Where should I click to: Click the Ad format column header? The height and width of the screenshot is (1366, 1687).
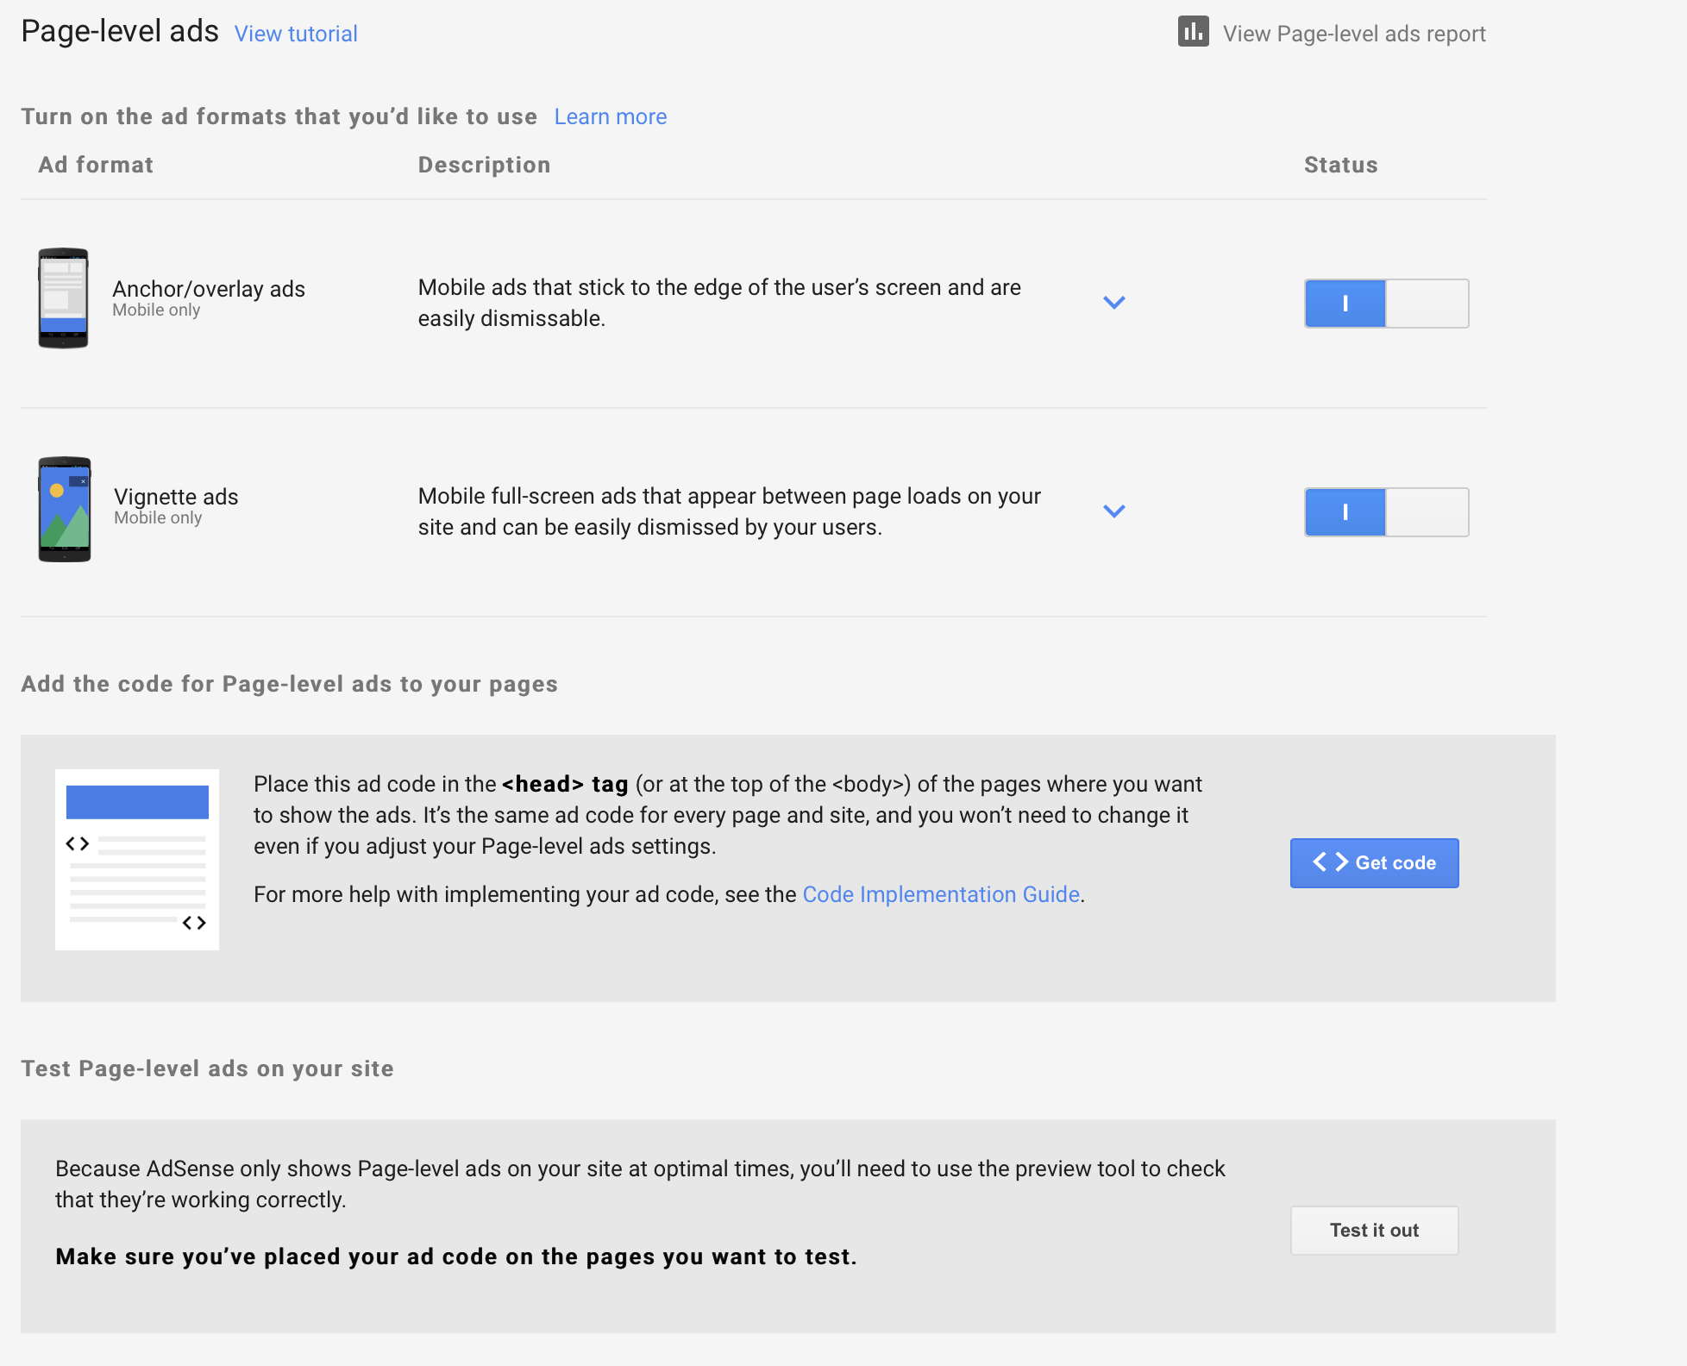[96, 165]
